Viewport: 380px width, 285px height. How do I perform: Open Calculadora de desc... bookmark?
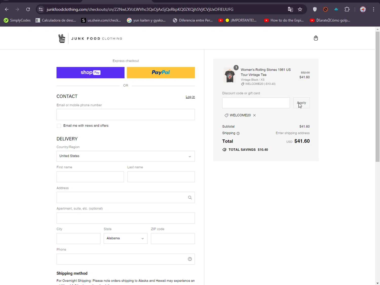pyautogui.click(x=56, y=20)
